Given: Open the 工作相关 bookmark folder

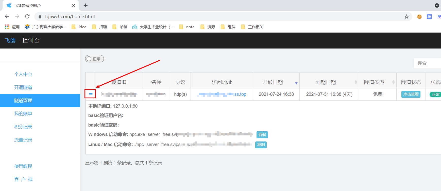Looking at the screenshot, I should pos(252,27).
